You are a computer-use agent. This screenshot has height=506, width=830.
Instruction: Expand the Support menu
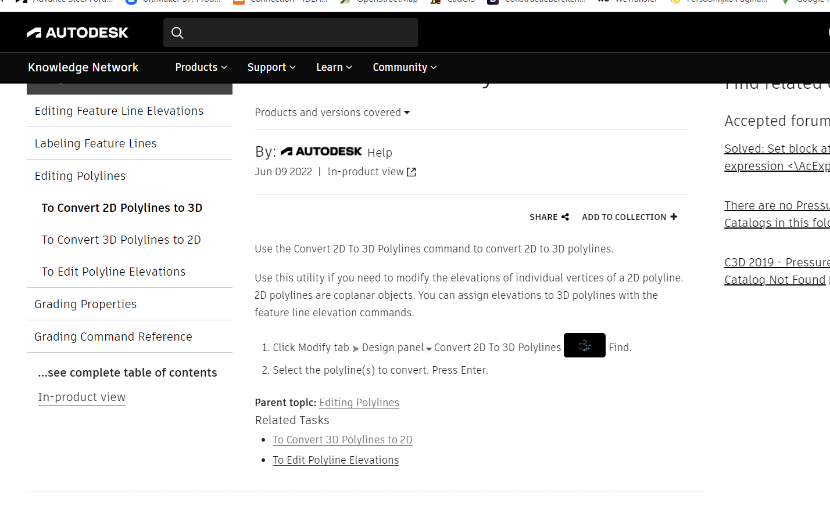(x=271, y=67)
